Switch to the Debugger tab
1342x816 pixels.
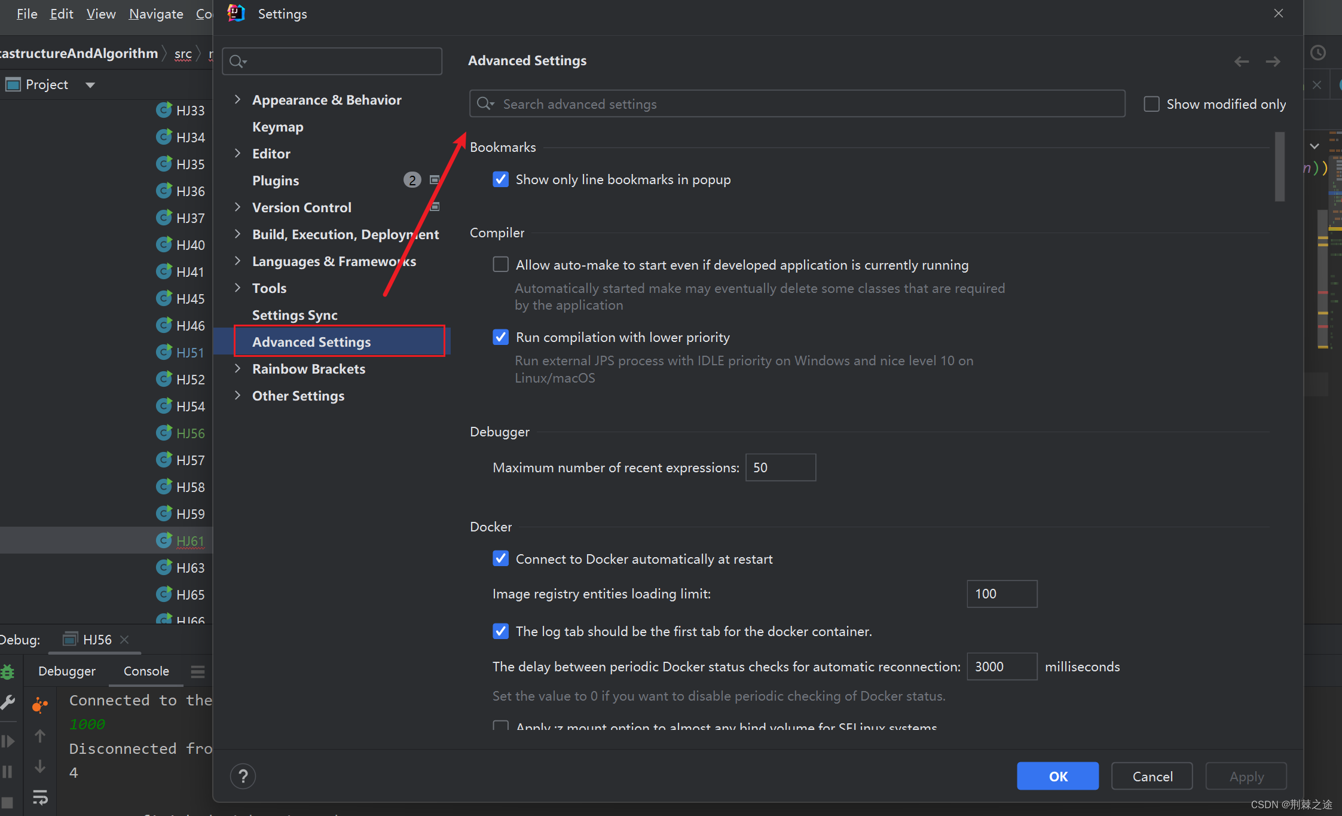pyautogui.click(x=67, y=671)
